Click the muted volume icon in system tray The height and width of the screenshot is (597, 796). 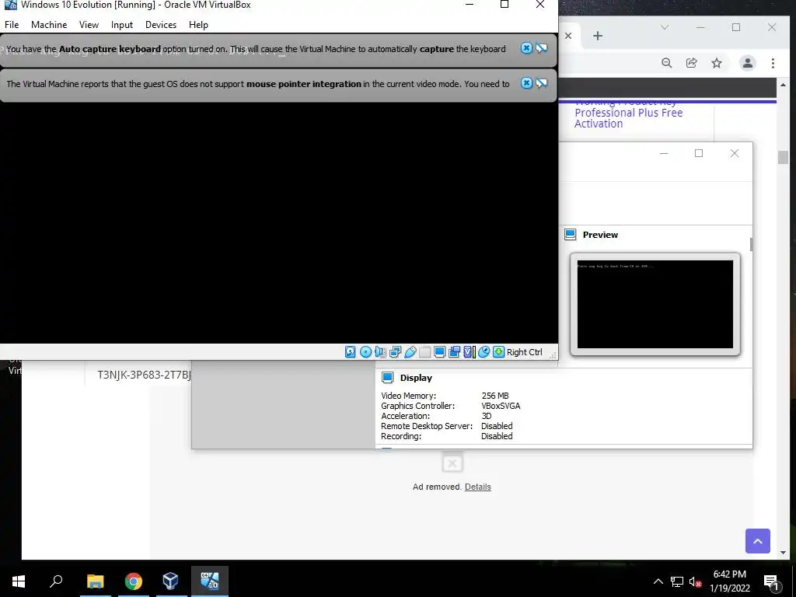tap(695, 581)
